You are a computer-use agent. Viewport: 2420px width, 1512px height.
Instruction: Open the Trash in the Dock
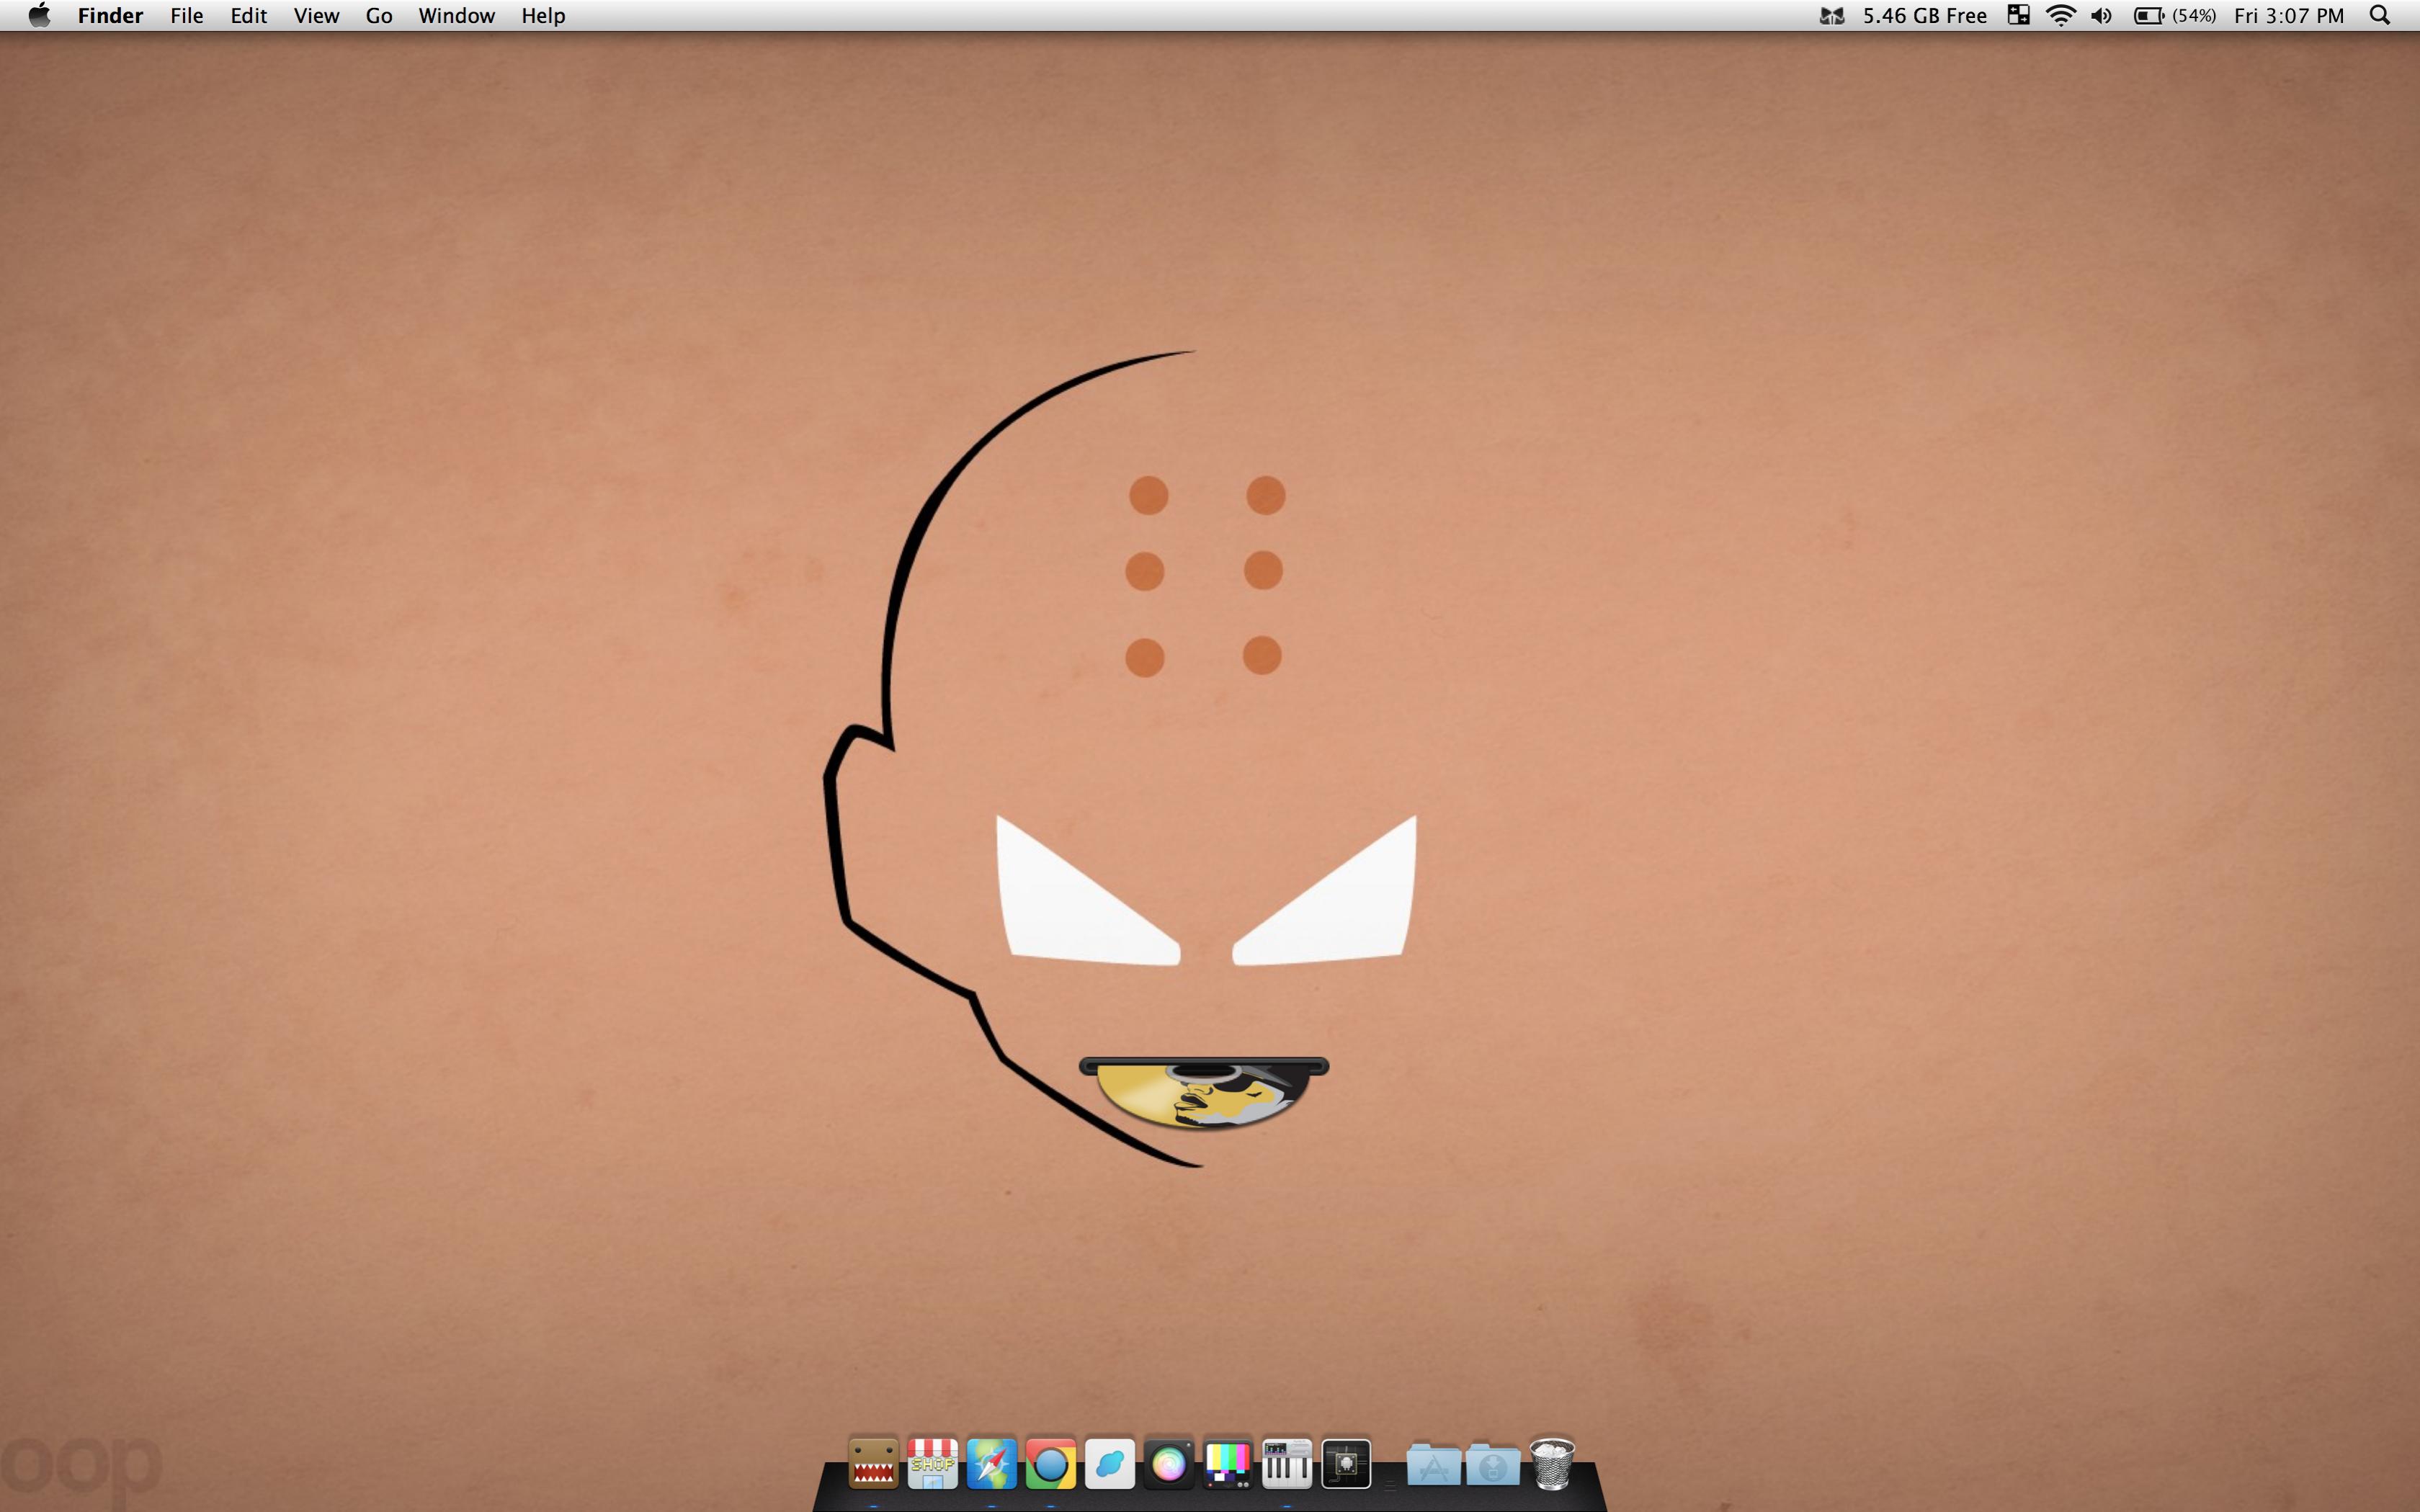coord(1552,1463)
